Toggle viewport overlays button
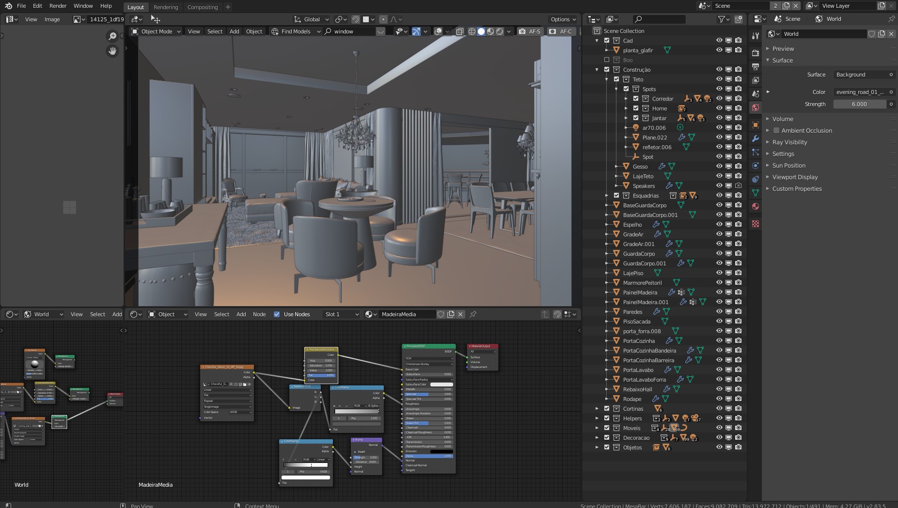The width and height of the screenshot is (898, 508). (x=438, y=31)
